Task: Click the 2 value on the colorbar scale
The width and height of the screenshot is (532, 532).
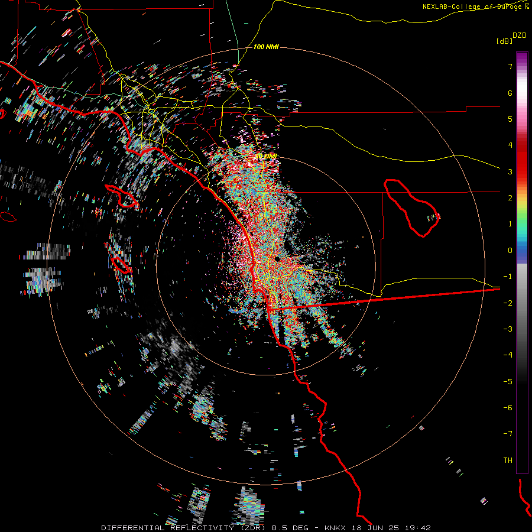Action: coord(510,198)
